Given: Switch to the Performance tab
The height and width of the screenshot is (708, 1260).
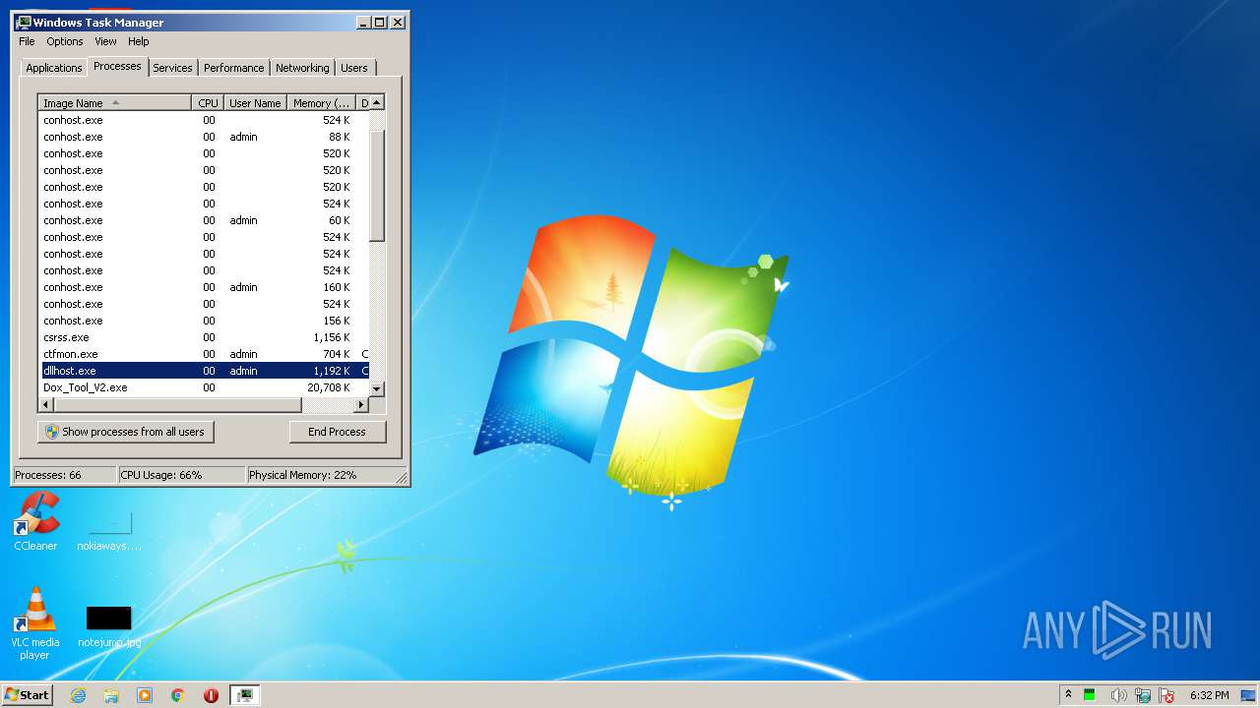Looking at the screenshot, I should pyautogui.click(x=233, y=68).
